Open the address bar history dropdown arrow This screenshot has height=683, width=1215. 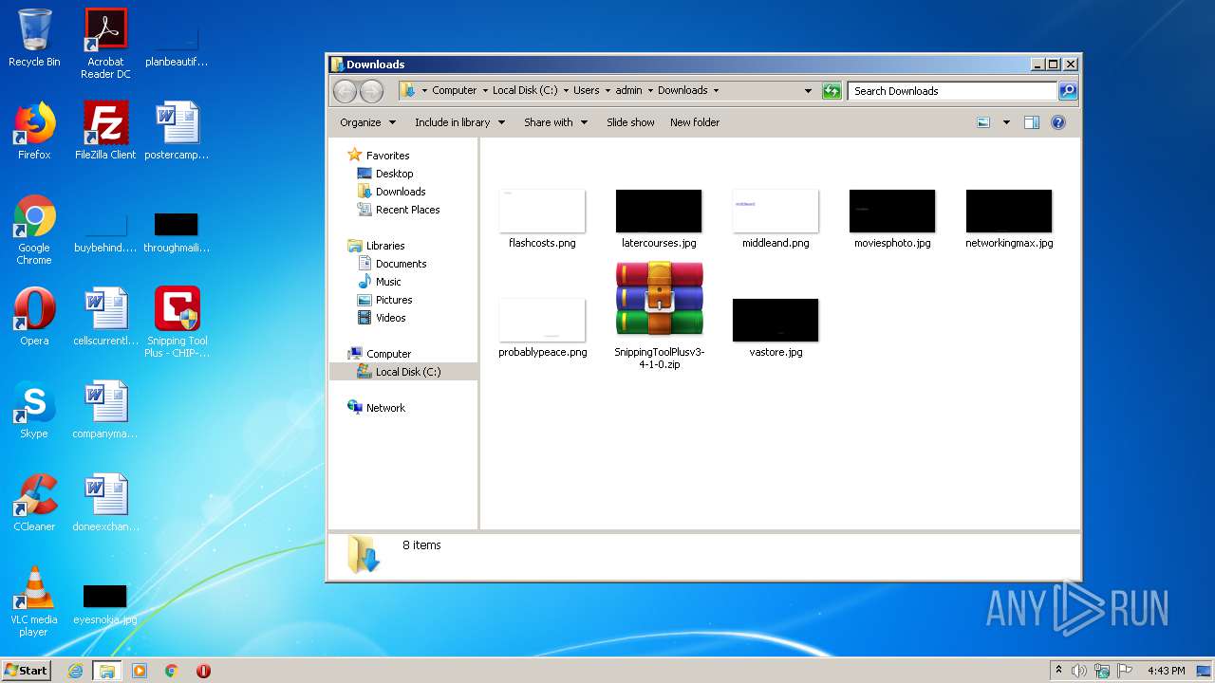pos(808,91)
